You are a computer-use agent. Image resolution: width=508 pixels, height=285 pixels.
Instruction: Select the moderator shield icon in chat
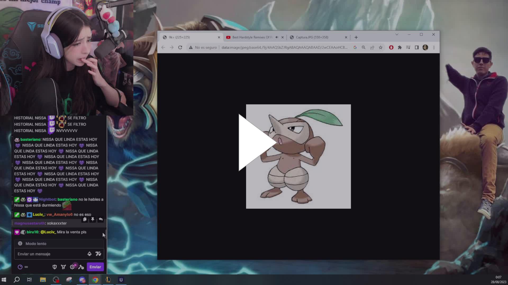click(55, 267)
